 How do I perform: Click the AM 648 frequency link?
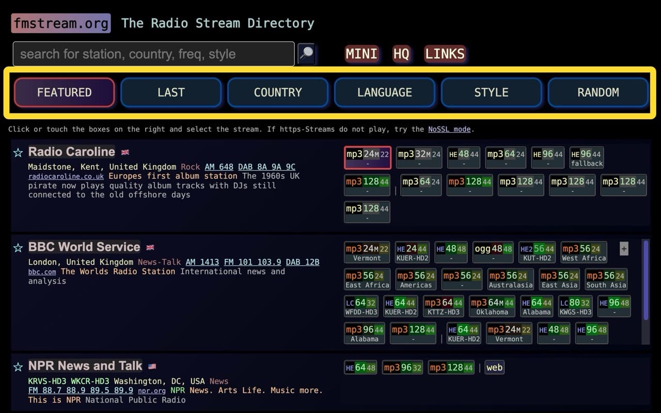(219, 167)
